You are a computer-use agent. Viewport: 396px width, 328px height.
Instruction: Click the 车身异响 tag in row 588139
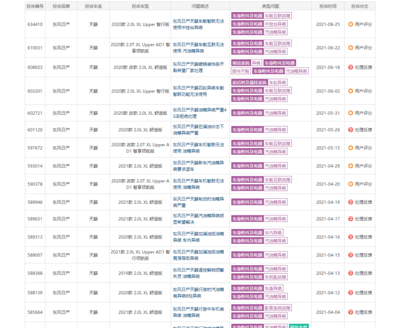pyautogui.click(x=273, y=288)
